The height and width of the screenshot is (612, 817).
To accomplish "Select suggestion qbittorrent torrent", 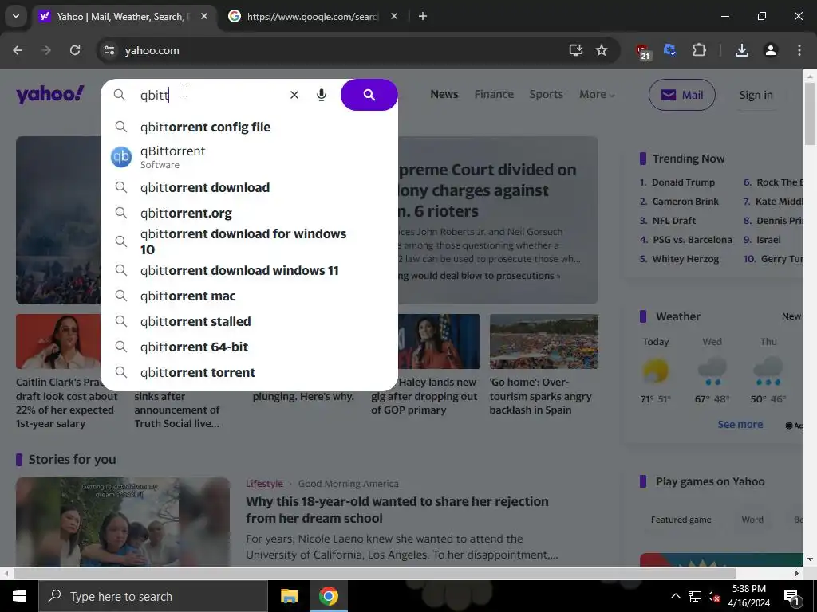I will click(249, 373).
